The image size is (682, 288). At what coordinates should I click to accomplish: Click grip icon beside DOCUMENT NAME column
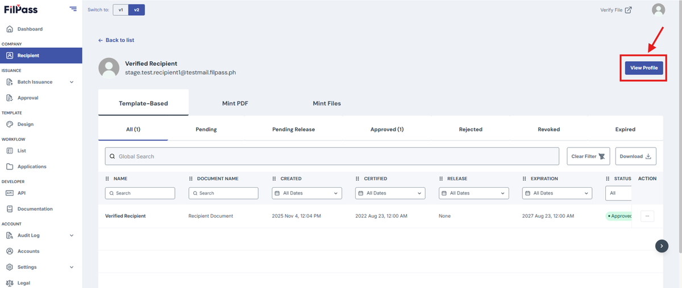click(x=191, y=179)
